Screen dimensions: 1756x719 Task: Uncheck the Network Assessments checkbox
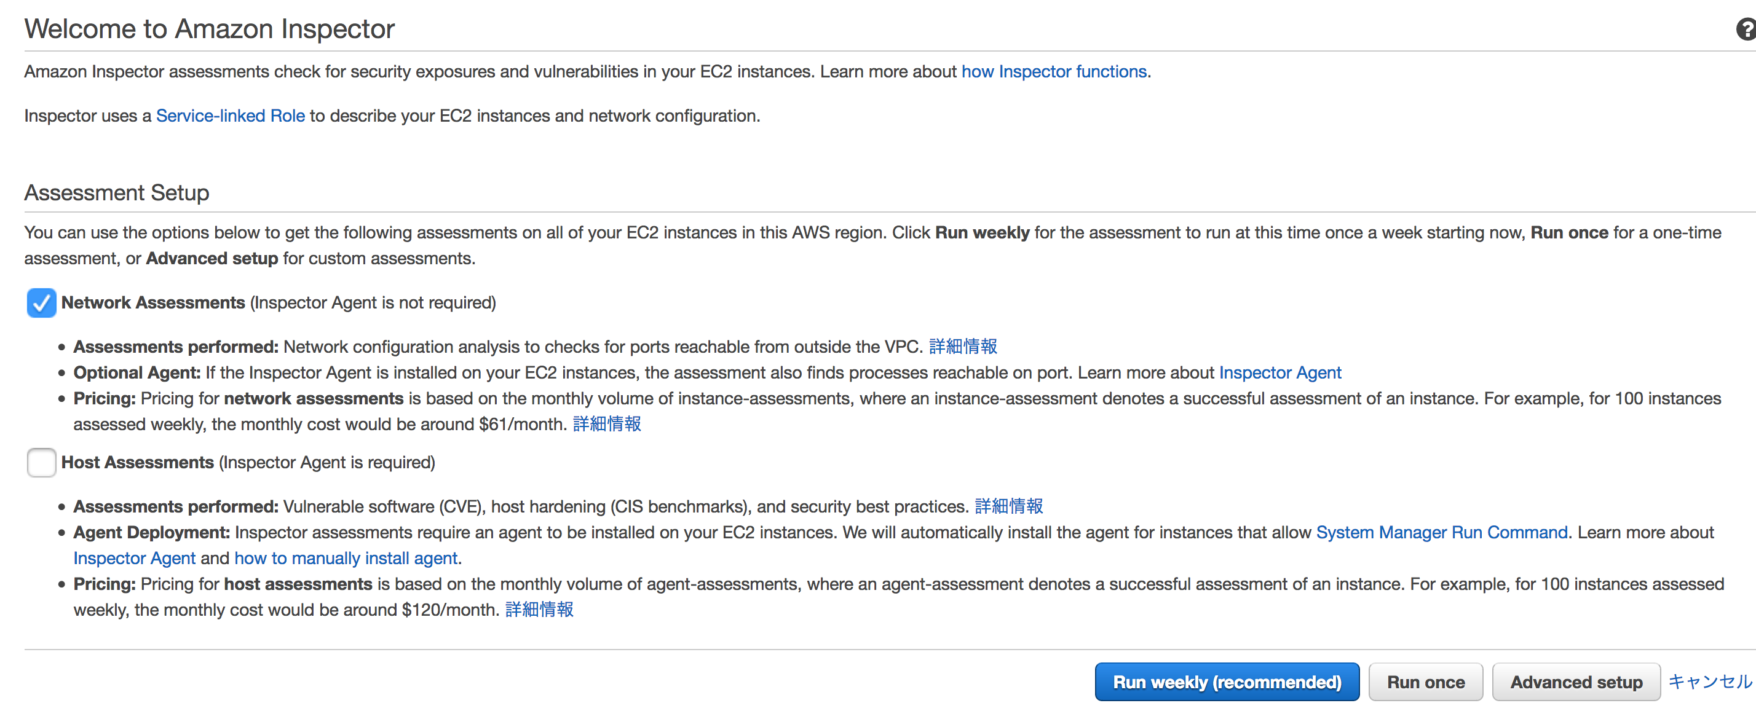(x=42, y=302)
